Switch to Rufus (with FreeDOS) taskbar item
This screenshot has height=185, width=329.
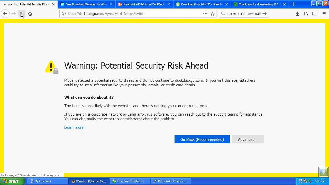pos(171,181)
